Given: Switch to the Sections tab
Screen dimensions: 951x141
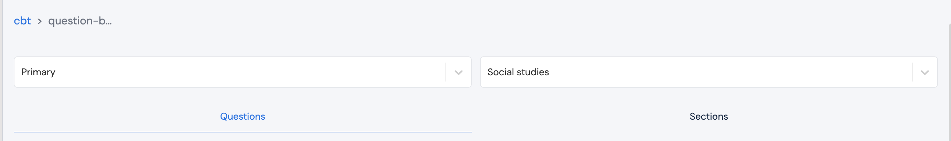Looking at the screenshot, I should (x=708, y=117).
